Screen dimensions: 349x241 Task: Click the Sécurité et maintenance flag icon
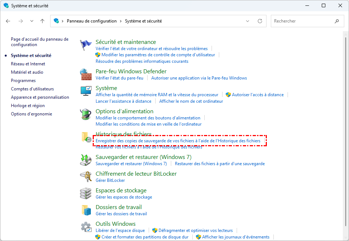click(x=86, y=45)
